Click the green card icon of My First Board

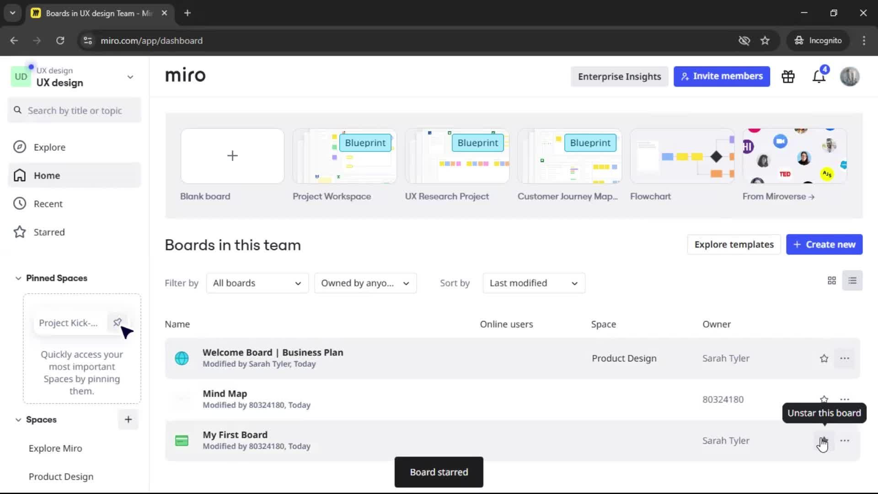tap(182, 441)
